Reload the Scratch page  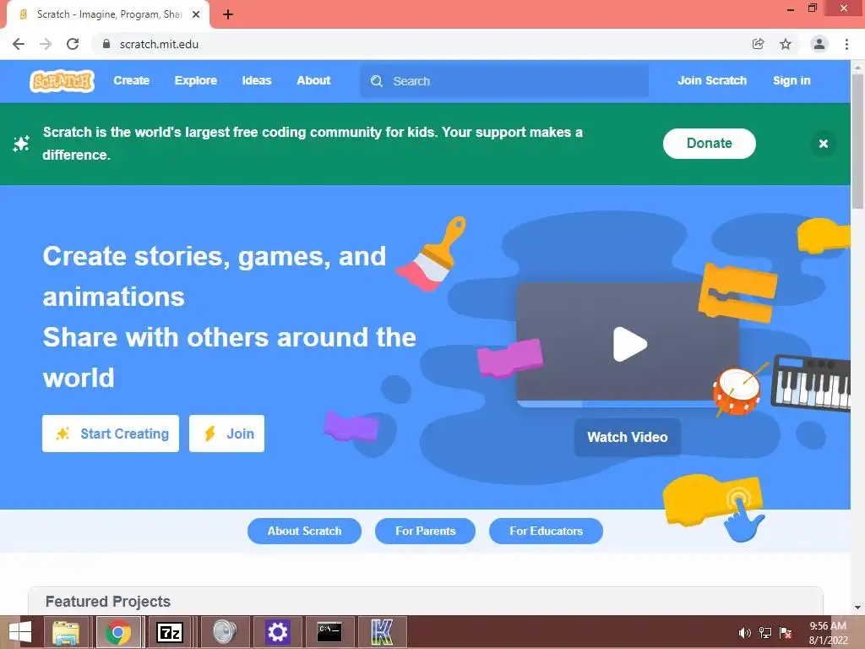pyautogui.click(x=73, y=44)
